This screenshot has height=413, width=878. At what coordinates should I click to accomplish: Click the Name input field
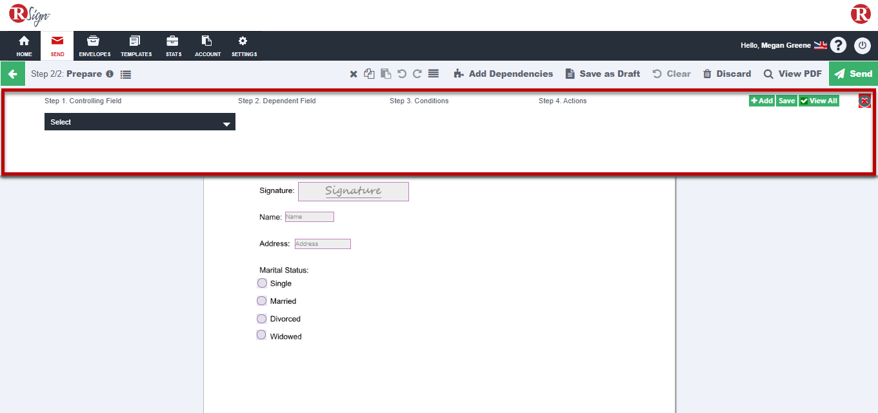[x=310, y=217]
